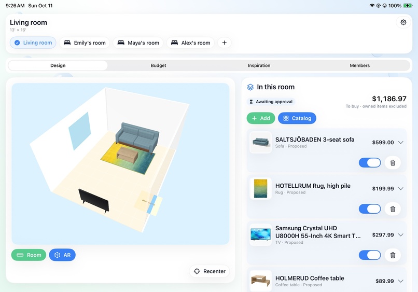
Task: Select the Living room chip
Action: [x=33, y=43]
